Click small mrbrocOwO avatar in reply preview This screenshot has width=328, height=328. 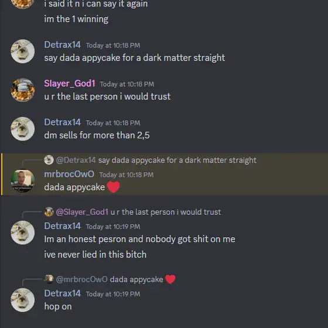pos(49,279)
